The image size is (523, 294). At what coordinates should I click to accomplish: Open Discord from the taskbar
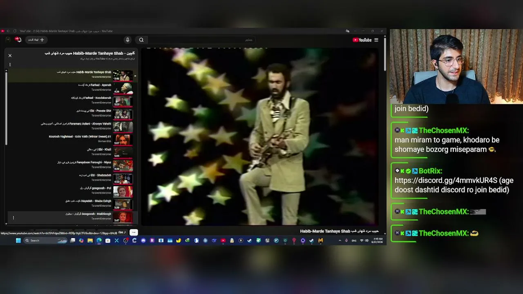[x=143, y=241]
